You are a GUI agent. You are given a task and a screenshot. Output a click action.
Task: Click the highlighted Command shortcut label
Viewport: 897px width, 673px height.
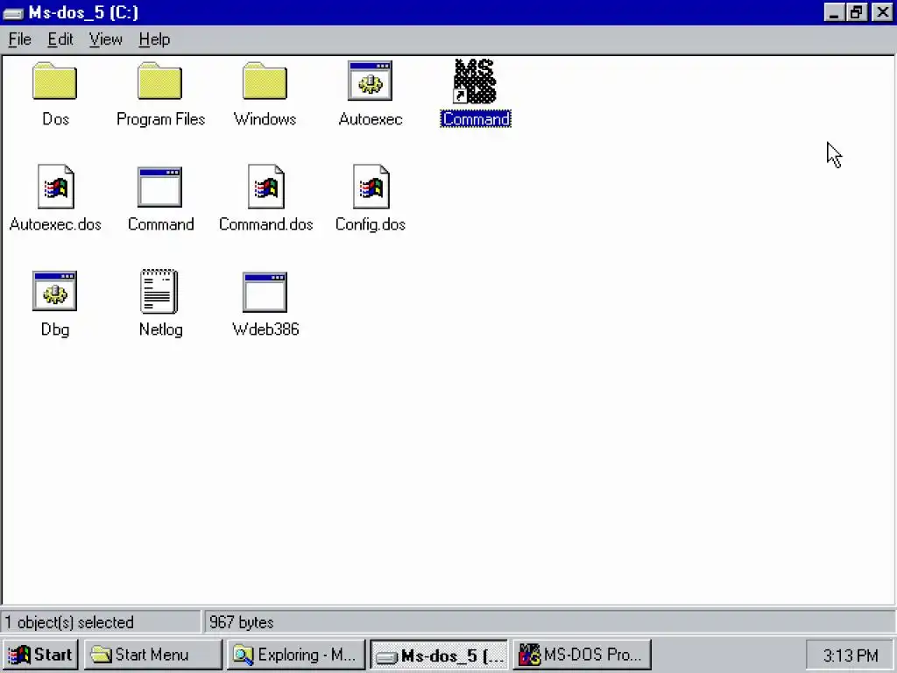[476, 119]
